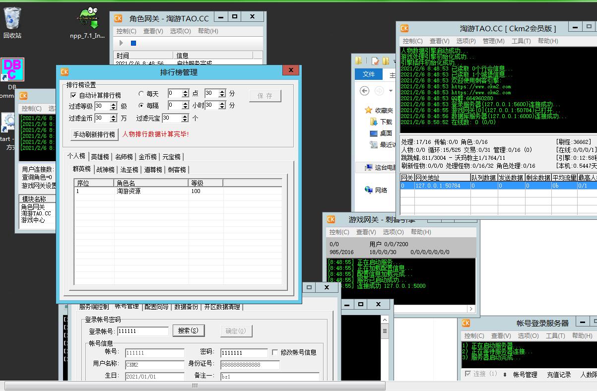
Task: Decrease the 过滤元宝 spinner value
Action: click(x=185, y=120)
